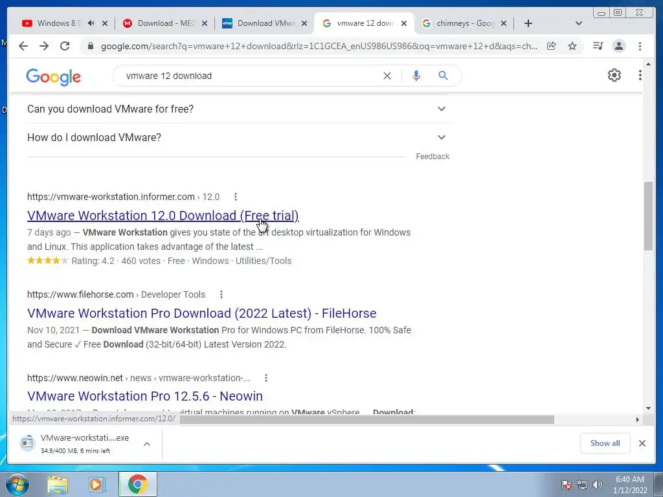This screenshot has height=497, width=663.
Task: Open tab search dropdown arrow
Action: (579, 23)
